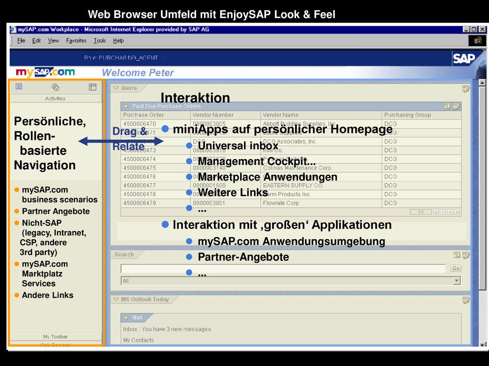
Task: Maximize the Internet Explorer window
Action: point(474,29)
